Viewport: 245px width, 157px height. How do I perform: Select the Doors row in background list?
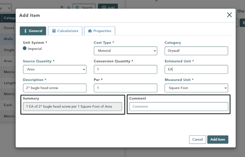(8, 28)
